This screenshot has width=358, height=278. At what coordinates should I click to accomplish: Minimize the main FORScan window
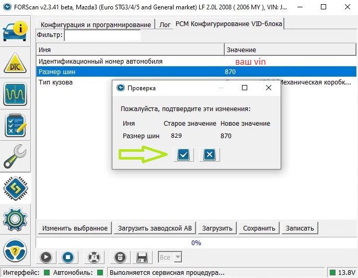pyautogui.click(x=300, y=7)
